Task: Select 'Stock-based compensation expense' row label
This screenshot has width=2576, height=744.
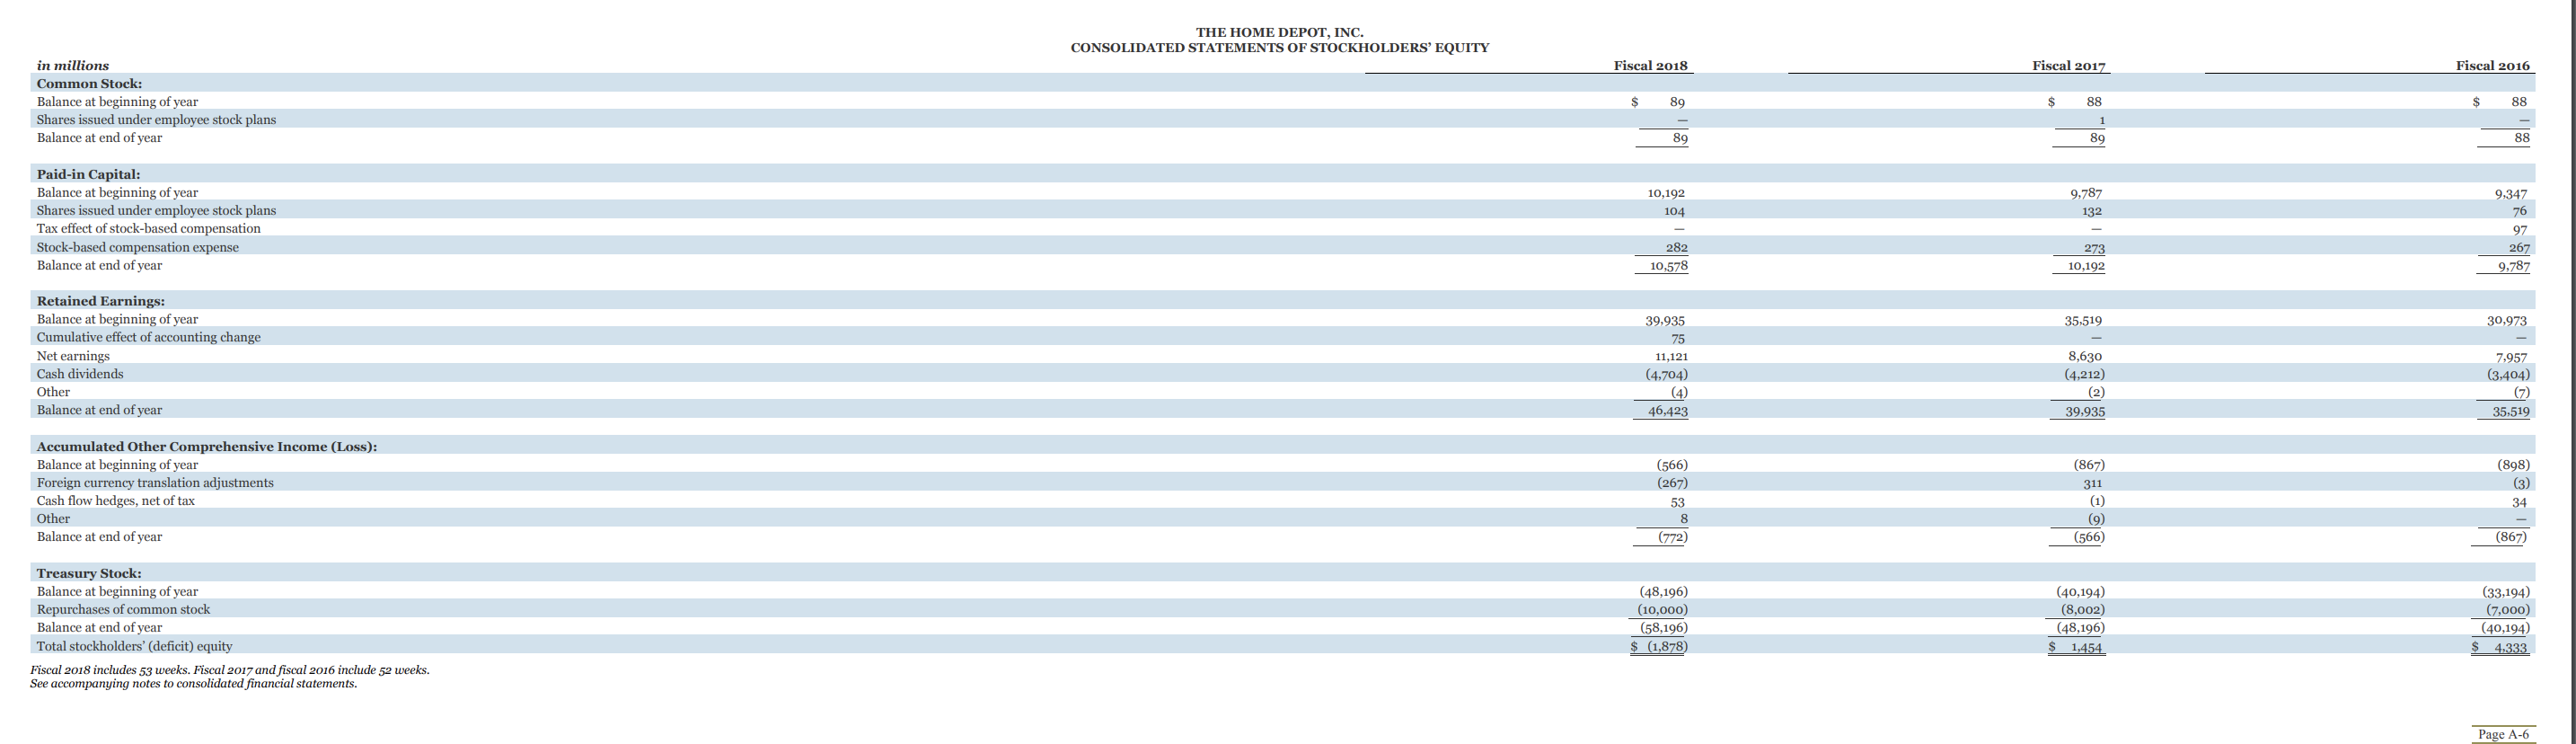Action: (138, 247)
